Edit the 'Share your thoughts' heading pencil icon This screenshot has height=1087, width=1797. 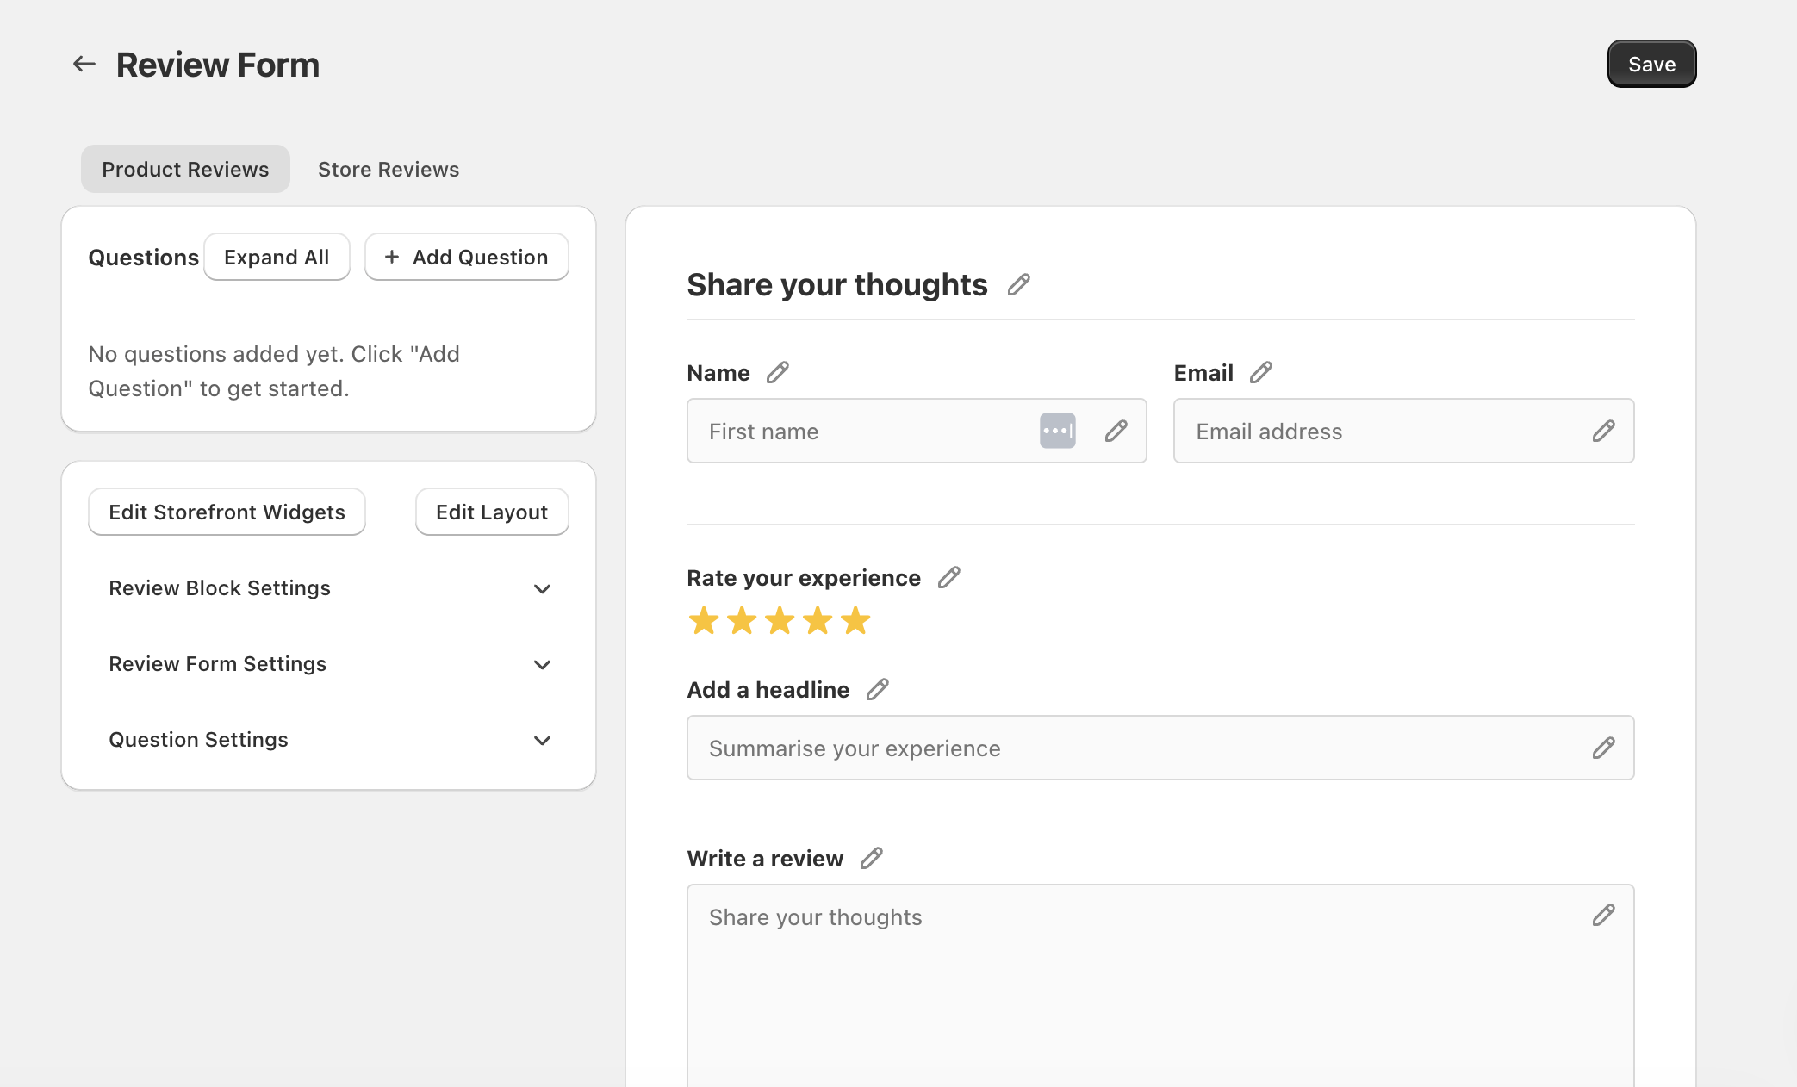[1020, 284]
